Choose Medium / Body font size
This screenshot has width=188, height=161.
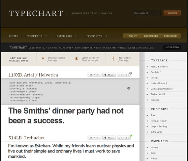pyautogui.click(x=159, y=121)
